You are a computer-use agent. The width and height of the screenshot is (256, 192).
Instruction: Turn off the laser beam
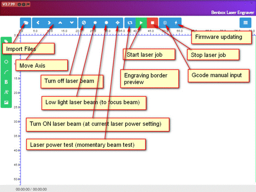pos(84,23)
